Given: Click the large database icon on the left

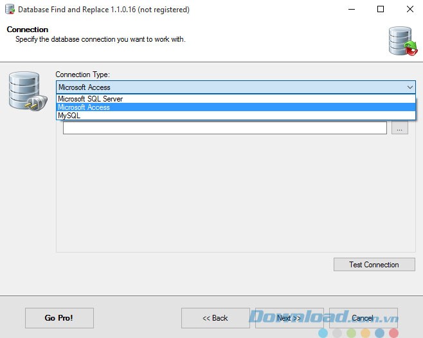Looking at the screenshot, I should coord(23,92).
